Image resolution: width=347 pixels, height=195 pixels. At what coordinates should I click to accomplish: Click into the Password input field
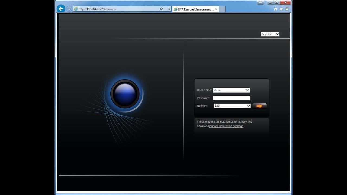coord(232,98)
